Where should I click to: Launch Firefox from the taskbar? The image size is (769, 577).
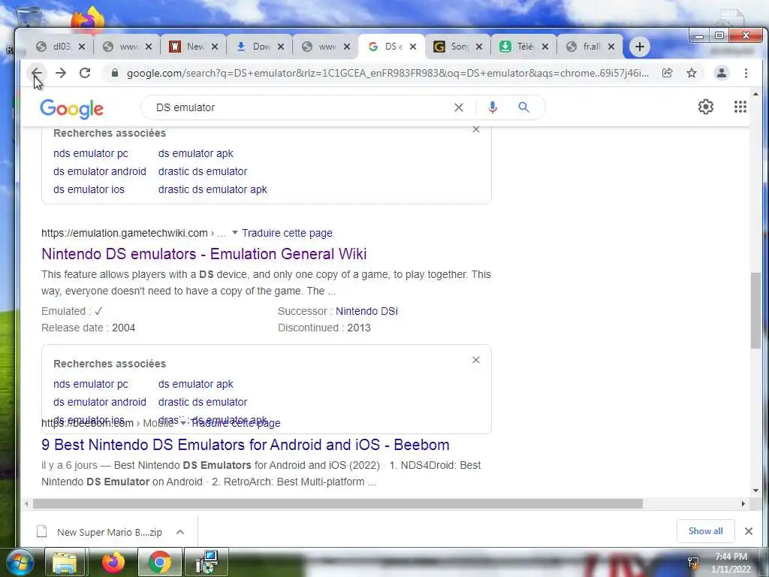click(x=113, y=562)
